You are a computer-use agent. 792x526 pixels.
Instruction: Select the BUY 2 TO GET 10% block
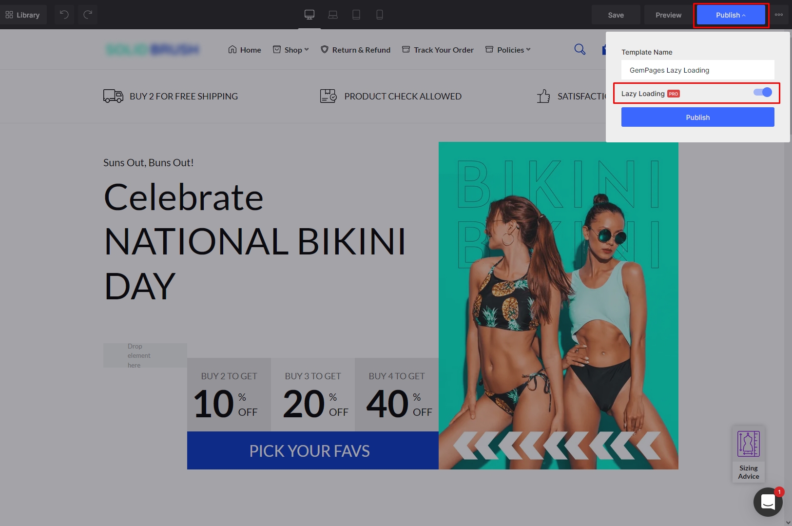click(x=229, y=394)
